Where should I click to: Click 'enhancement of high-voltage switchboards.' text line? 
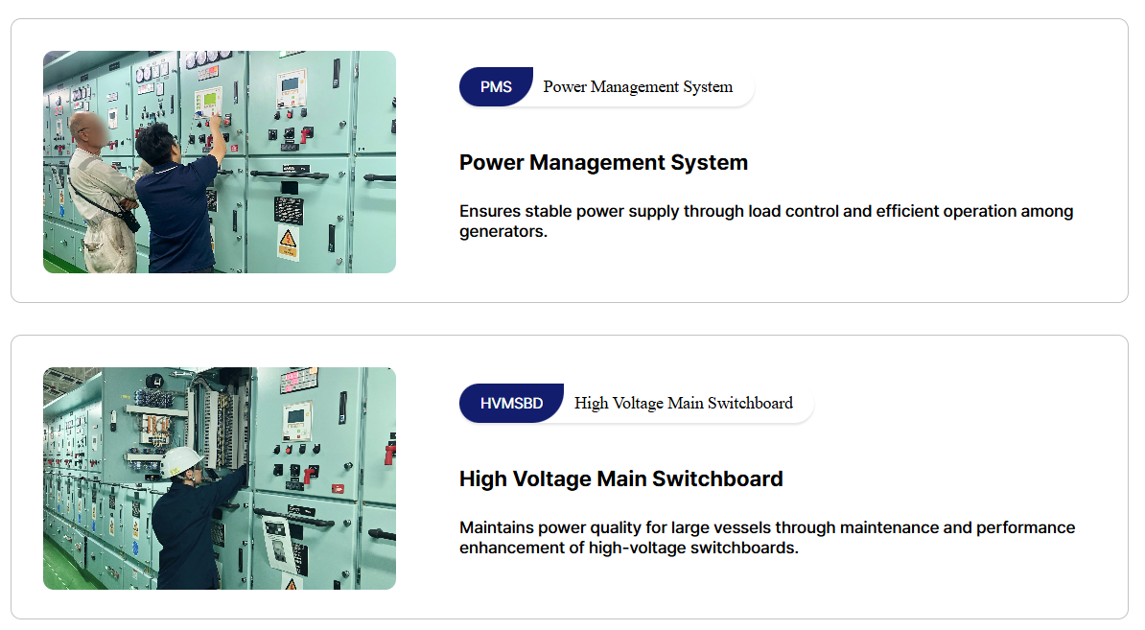tap(628, 548)
